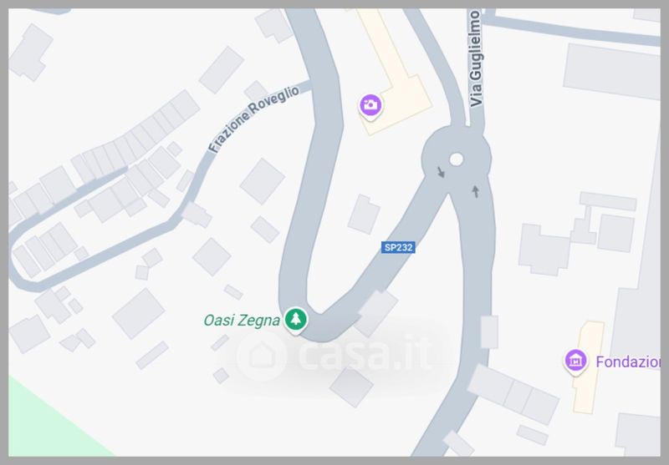Click the roundabout's downward direction arrow

[x=441, y=172]
